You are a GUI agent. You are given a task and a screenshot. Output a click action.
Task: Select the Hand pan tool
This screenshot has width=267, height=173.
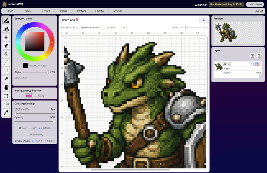point(6,88)
